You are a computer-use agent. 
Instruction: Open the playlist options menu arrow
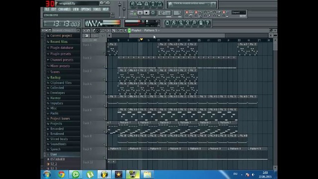(x=84, y=30)
